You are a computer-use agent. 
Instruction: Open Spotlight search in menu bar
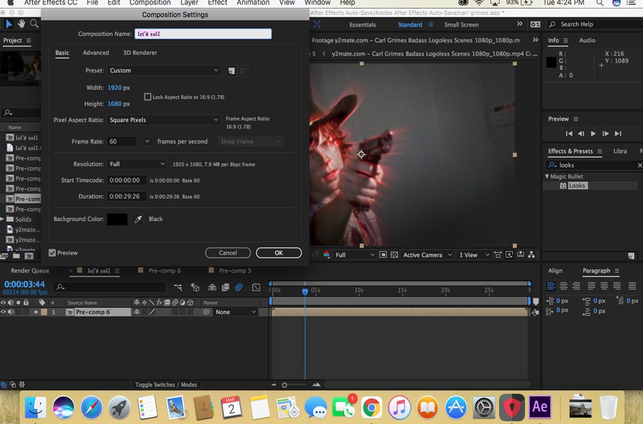click(x=600, y=3)
